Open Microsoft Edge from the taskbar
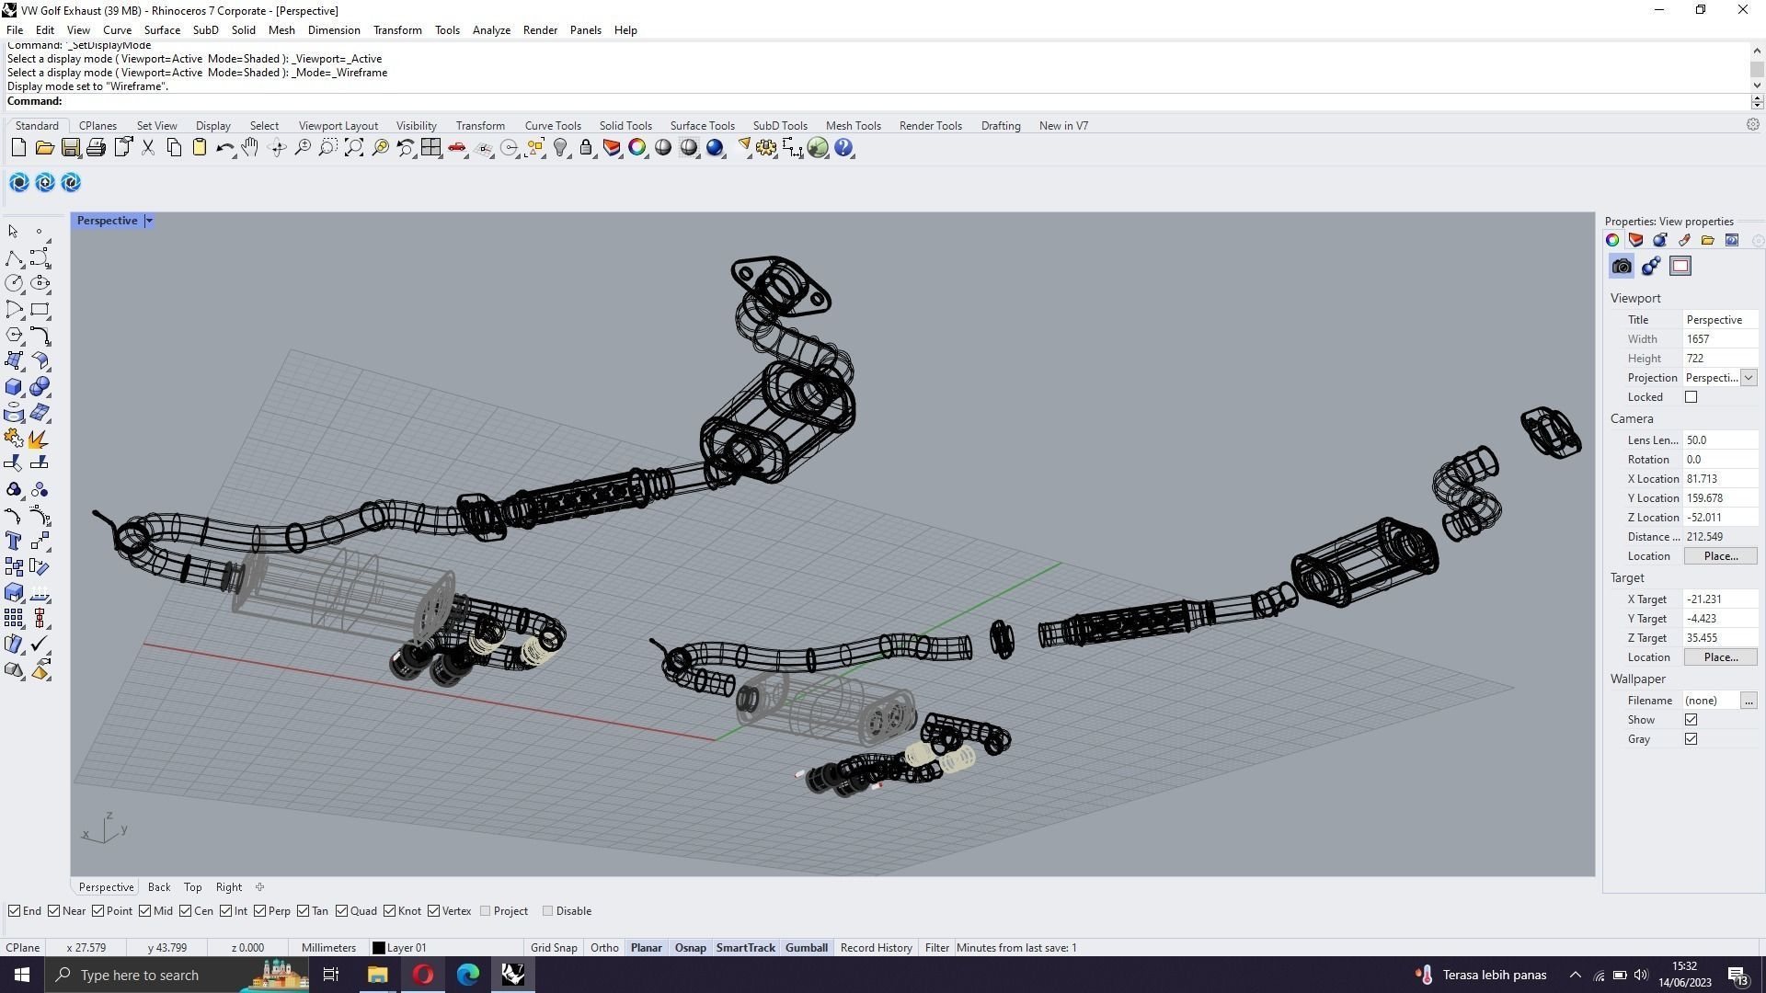1766x993 pixels. [x=468, y=975]
